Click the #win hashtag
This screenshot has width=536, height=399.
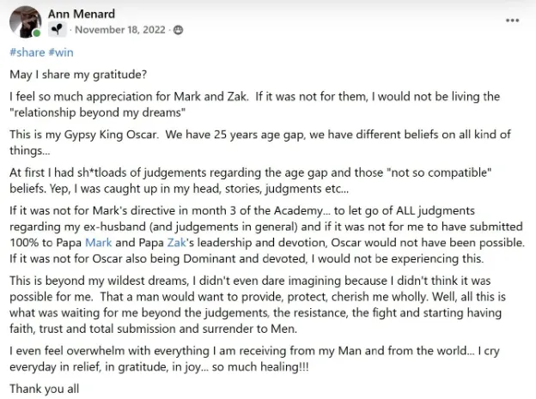(x=61, y=52)
